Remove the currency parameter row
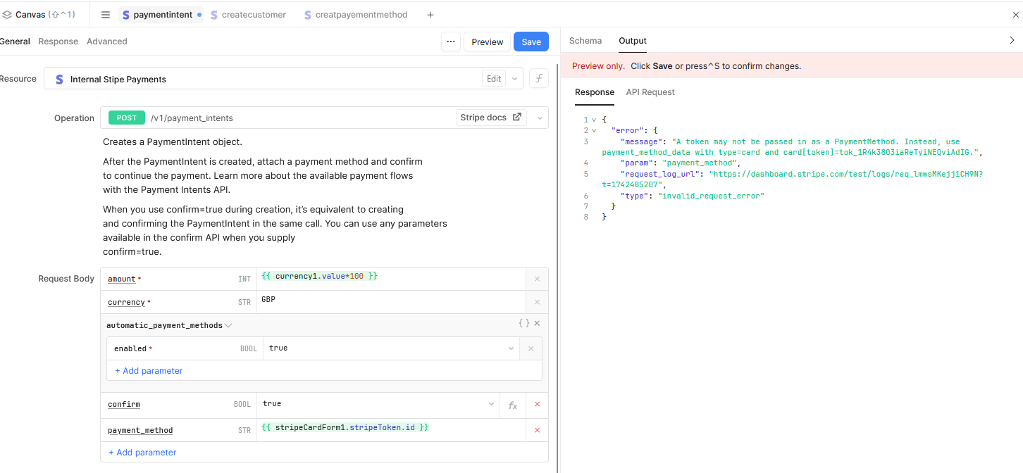 (x=537, y=303)
